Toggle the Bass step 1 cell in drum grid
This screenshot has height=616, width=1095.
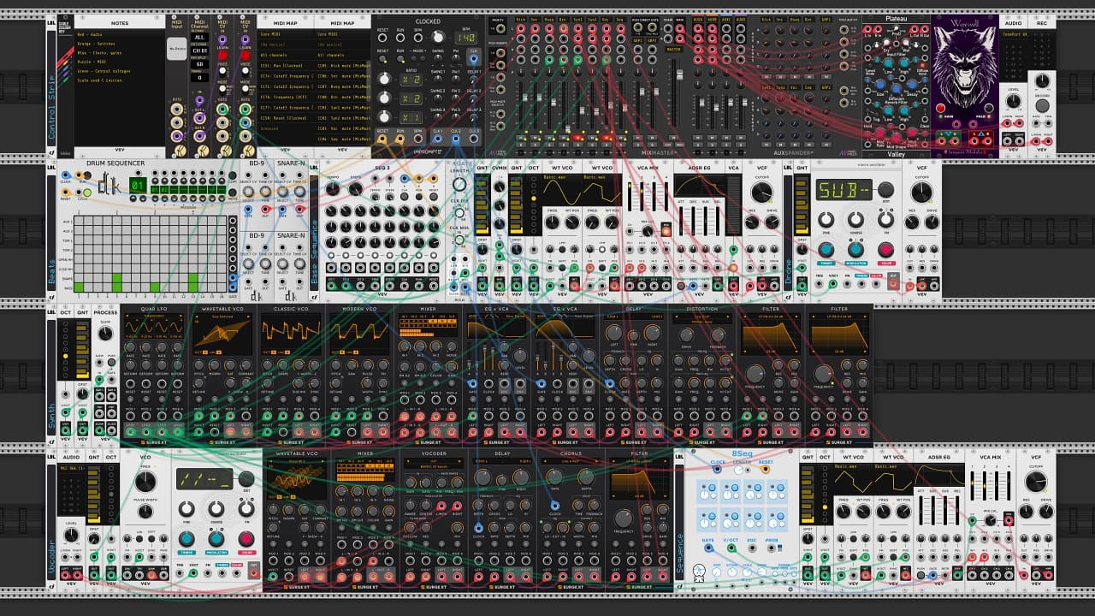pos(80,287)
